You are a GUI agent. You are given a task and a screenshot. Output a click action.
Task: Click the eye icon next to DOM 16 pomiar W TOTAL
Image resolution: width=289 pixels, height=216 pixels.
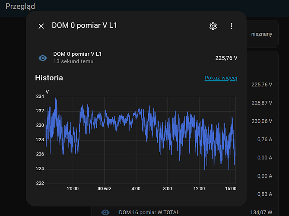(x=105, y=212)
